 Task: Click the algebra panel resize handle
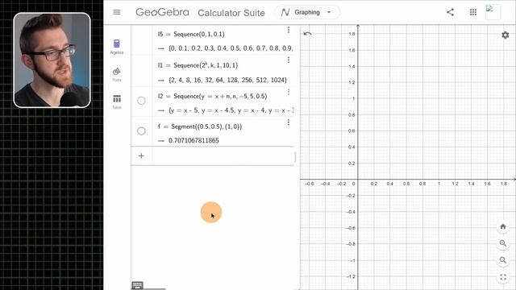click(x=295, y=157)
